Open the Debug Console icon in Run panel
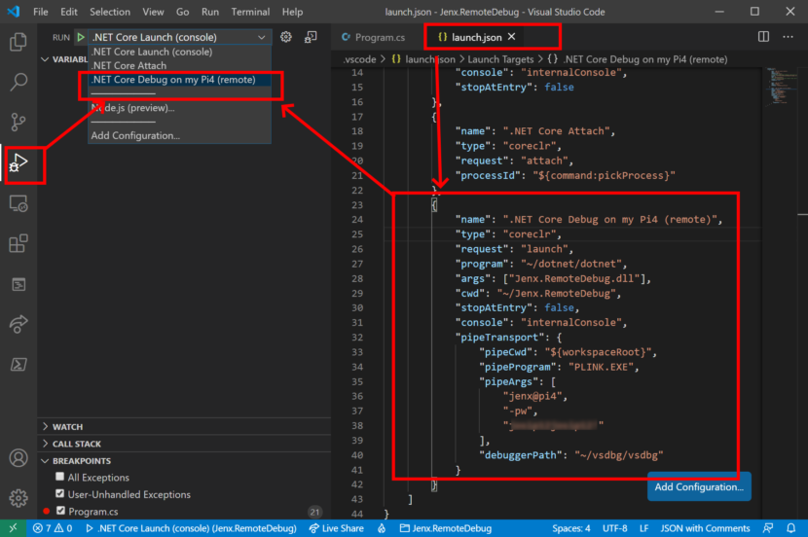Screen dimensions: 808x537 311,37
